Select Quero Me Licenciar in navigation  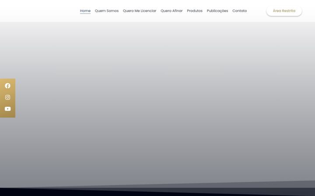140,11
